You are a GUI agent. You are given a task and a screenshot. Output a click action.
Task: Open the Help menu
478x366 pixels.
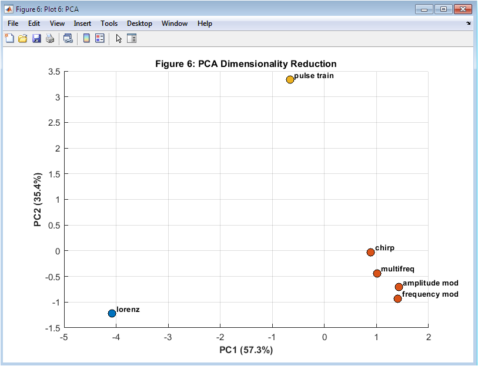(205, 23)
